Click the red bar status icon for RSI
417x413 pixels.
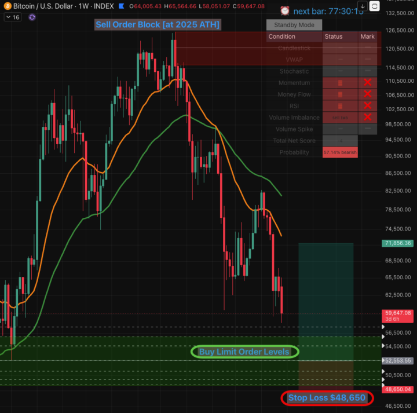340,106
